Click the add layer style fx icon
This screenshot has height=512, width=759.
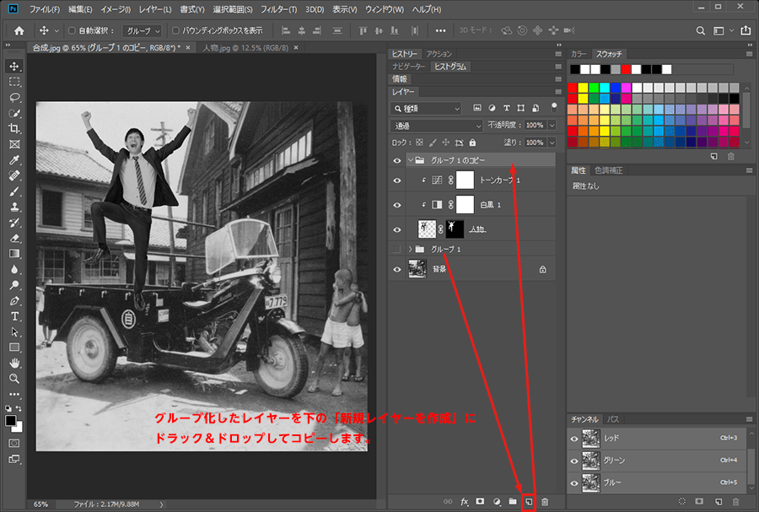pos(464,502)
